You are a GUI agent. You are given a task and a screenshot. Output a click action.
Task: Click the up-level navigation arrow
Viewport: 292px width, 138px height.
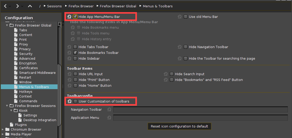coord(30,6)
